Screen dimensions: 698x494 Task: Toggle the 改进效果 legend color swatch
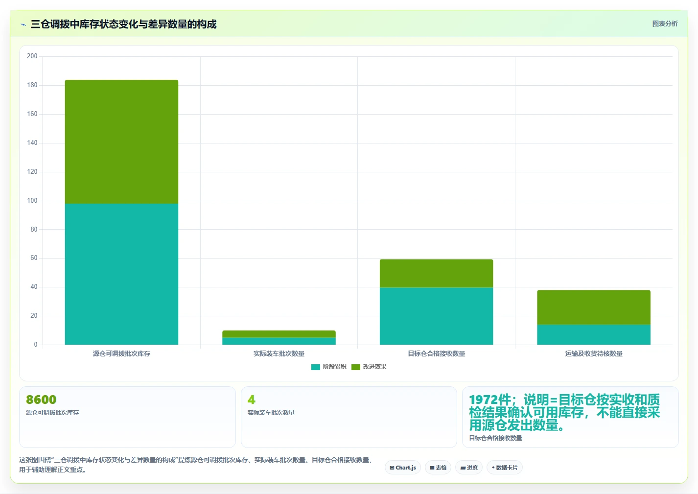pos(356,367)
